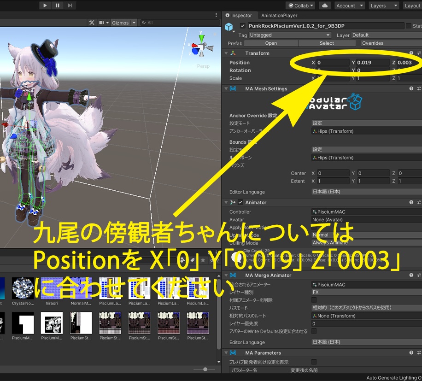Open MA Merge Animator help icon
This screenshot has width=422, height=381.
[x=411, y=275]
